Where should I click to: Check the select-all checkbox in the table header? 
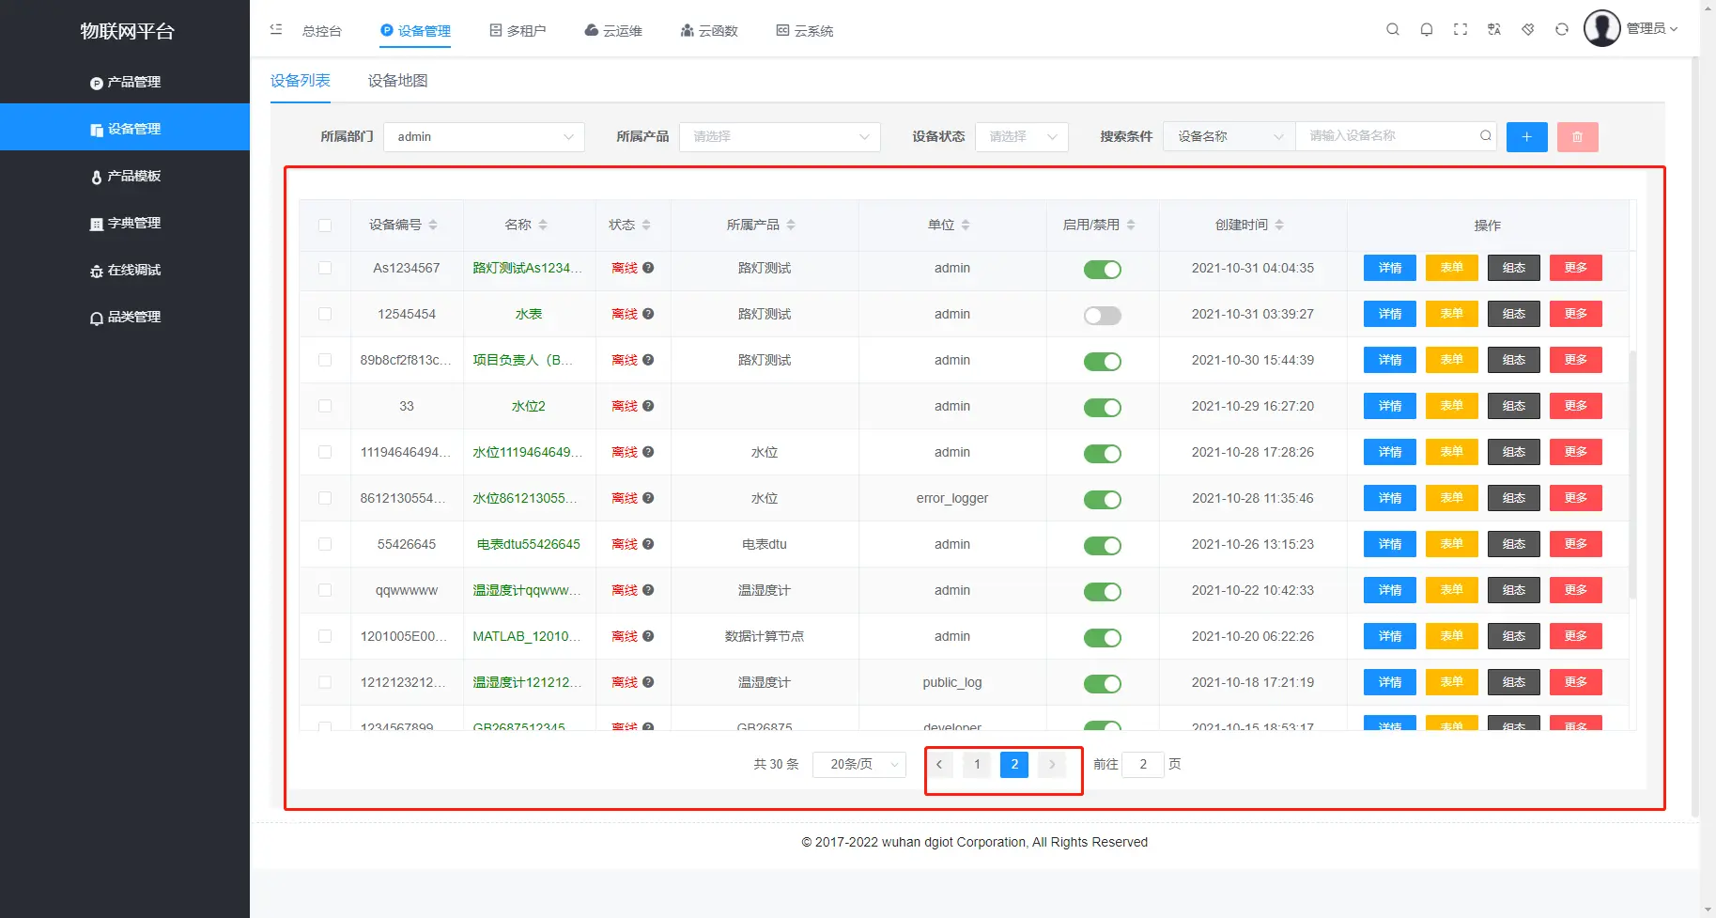tap(324, 225)
